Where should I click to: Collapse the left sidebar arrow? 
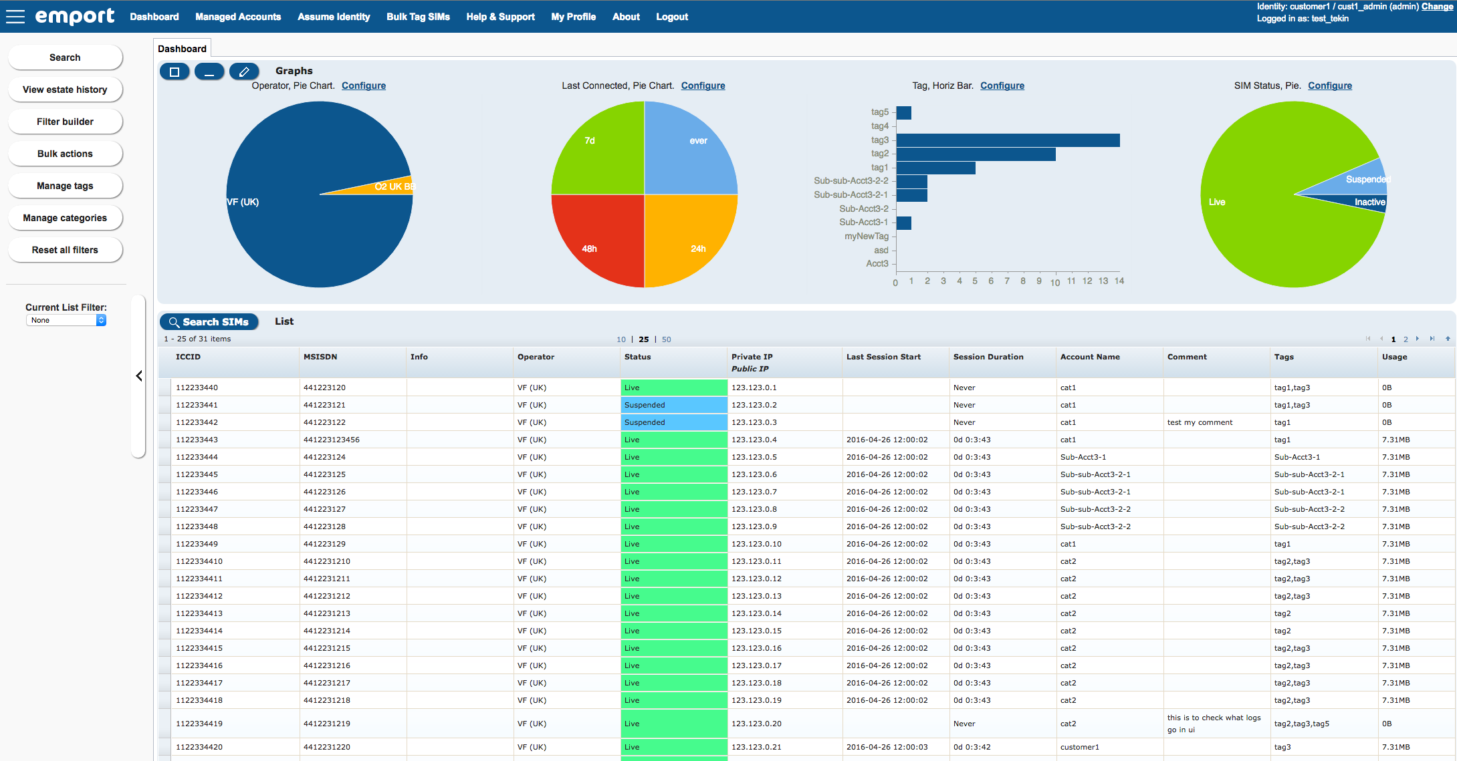tap(139, 376)
